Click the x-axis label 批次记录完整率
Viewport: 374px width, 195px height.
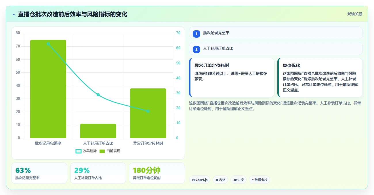tap(48, 143)
